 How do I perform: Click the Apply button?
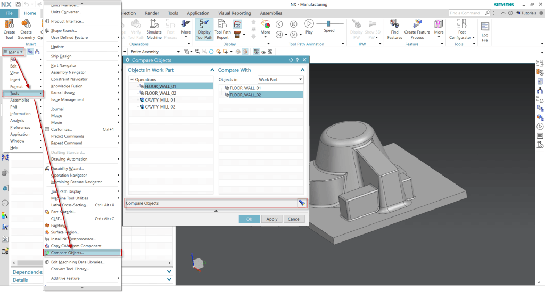271,219
